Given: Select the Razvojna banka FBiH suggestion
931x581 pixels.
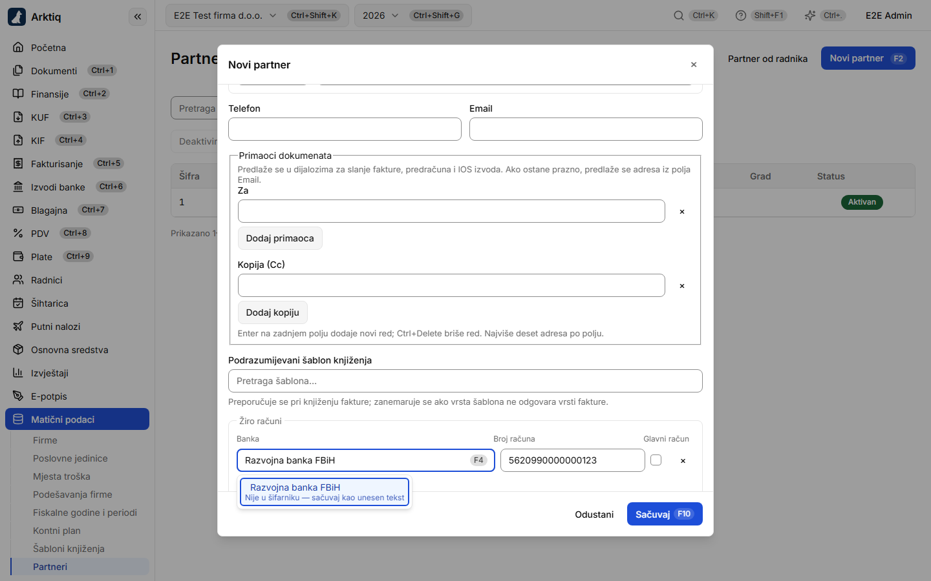Looking at the screenshot, I should pyautogui.click(x=325, y=492).
